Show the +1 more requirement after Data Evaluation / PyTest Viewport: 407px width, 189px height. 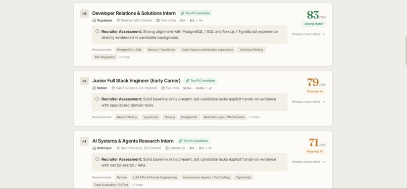(137, 185)
